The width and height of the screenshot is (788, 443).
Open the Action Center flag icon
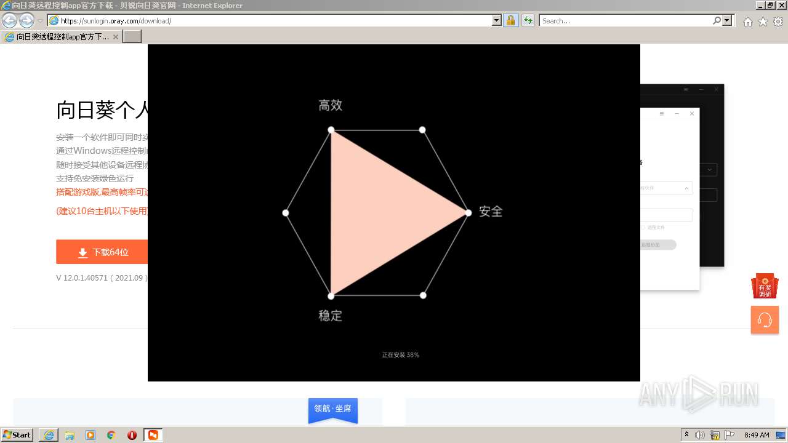(x=730, y=435)
